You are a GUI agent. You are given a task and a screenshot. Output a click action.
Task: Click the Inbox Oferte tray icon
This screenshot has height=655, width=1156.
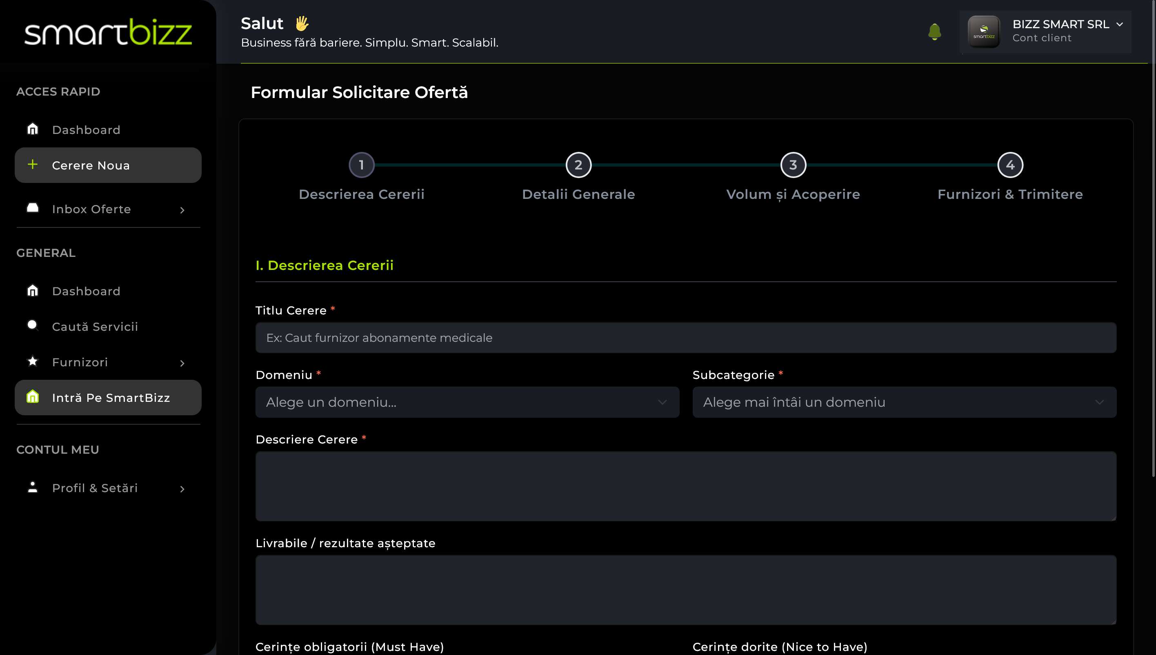(32, 208)
